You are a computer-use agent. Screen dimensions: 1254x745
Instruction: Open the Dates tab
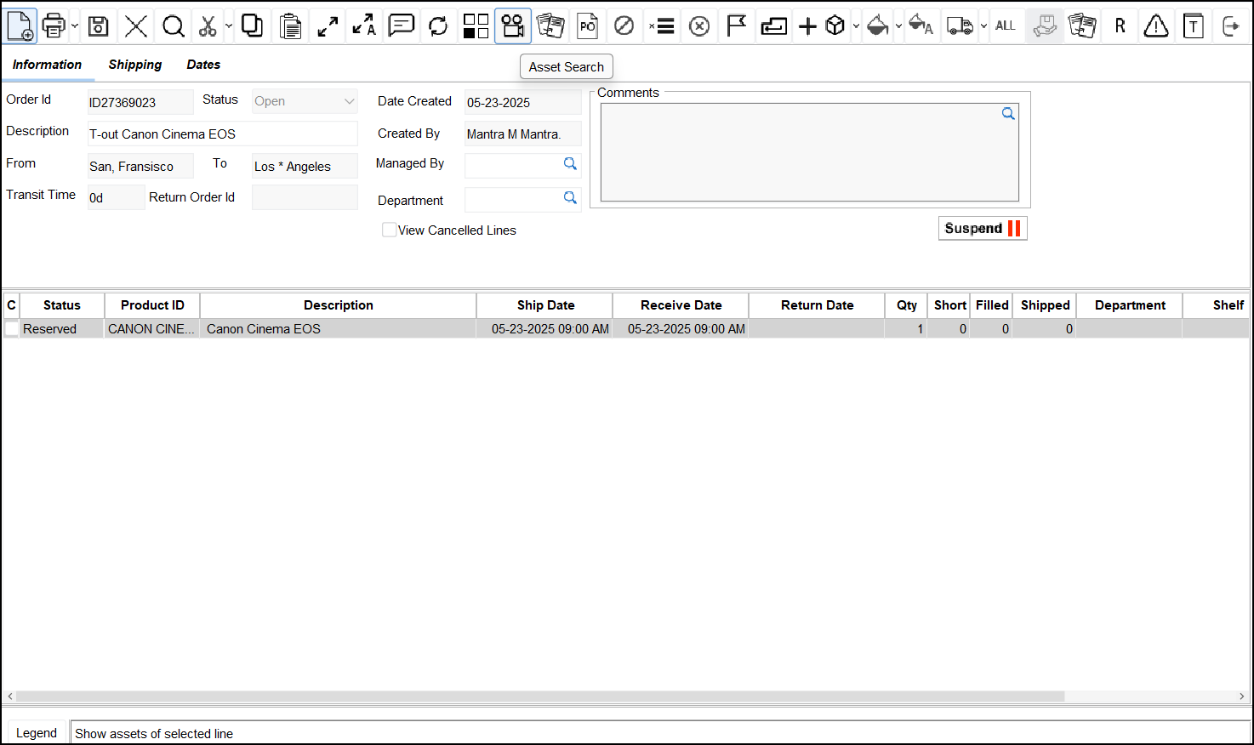[x=203, y=65]
